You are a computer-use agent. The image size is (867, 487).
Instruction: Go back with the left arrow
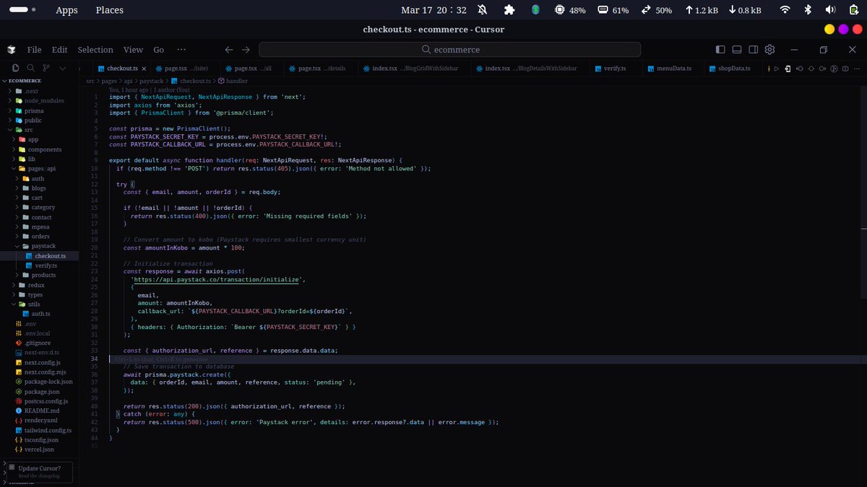229,50
